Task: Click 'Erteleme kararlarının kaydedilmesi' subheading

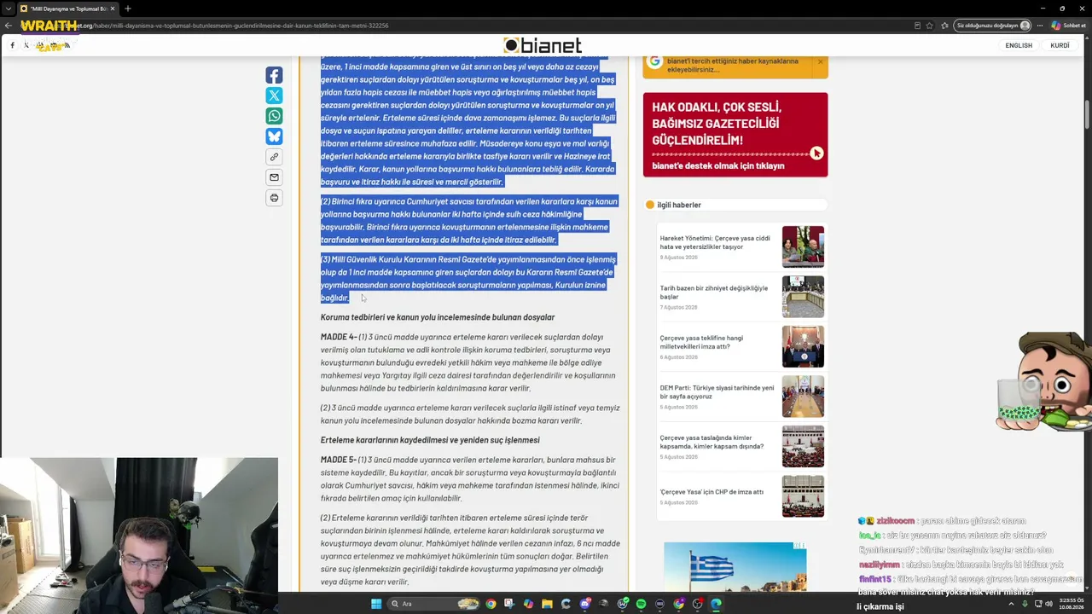Action: [430, 440]
